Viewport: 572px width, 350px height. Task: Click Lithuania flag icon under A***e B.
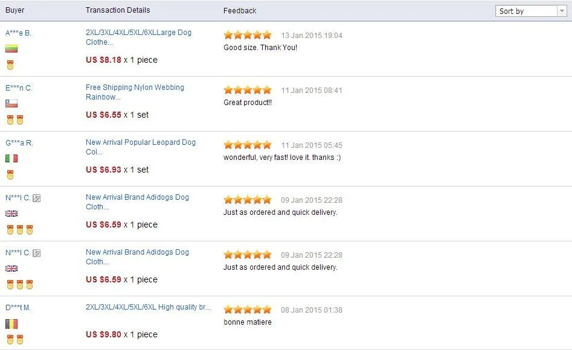coord(11,48)
